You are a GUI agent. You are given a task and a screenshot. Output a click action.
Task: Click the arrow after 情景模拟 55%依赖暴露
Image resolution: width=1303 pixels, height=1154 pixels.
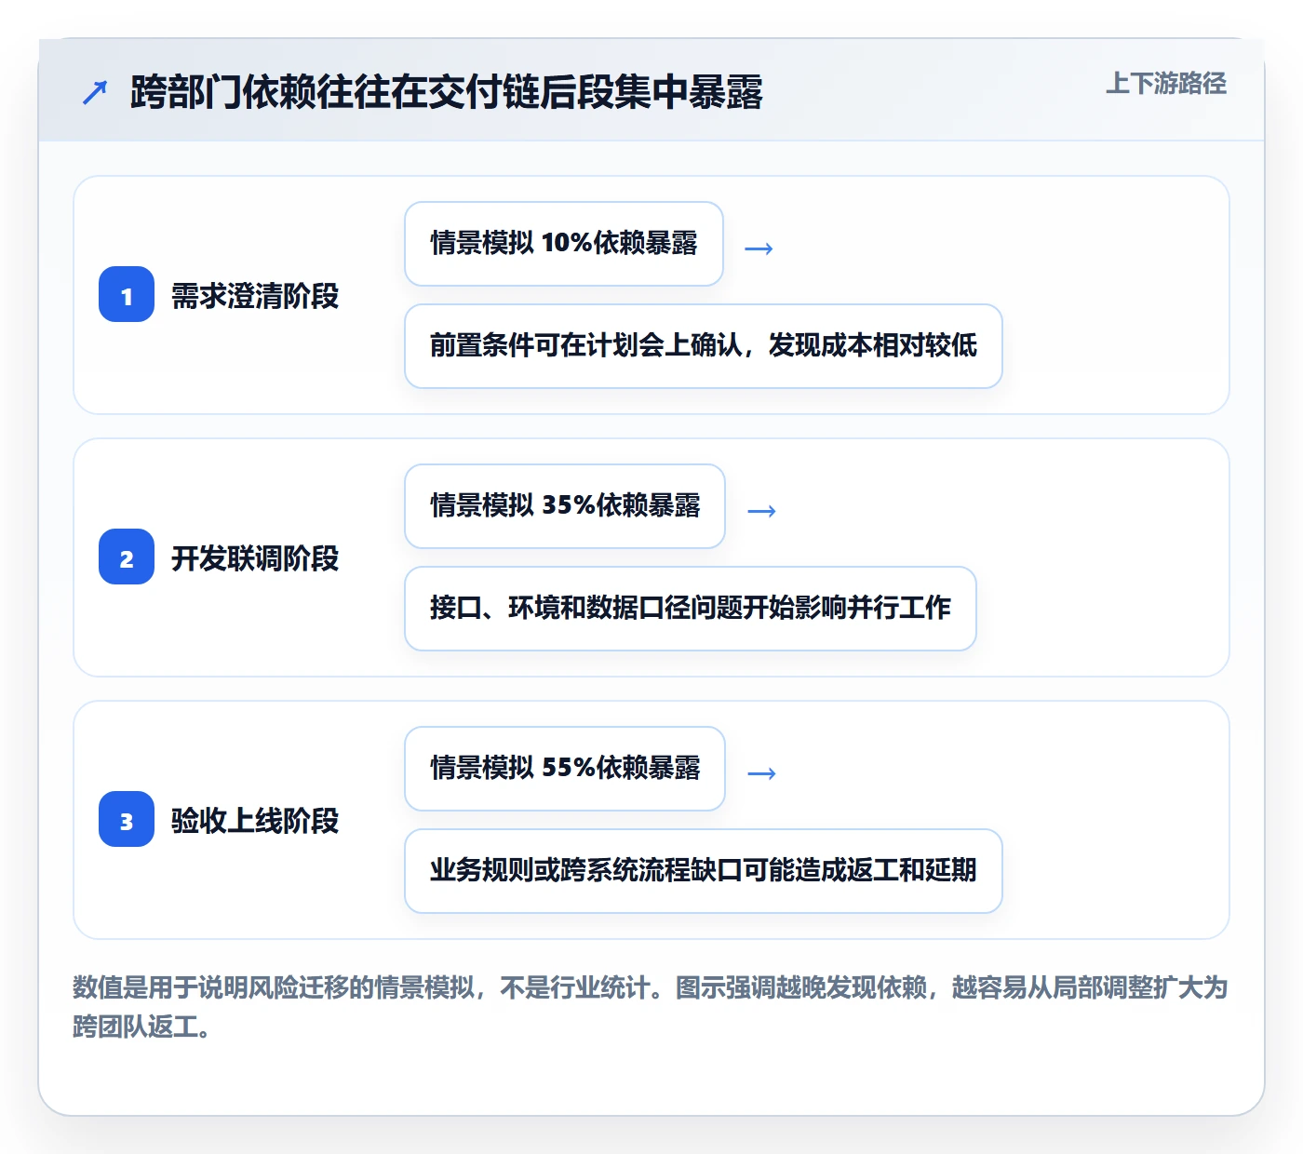coord(761,773)
